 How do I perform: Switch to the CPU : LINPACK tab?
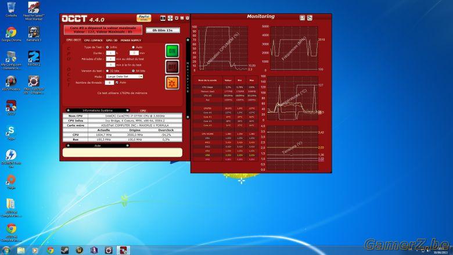pyautogui.click(x=94, y=40)
